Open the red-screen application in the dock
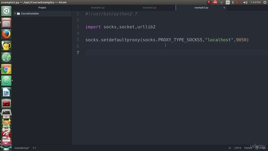This screenshot has height=151, width=268. pos(6,104)
